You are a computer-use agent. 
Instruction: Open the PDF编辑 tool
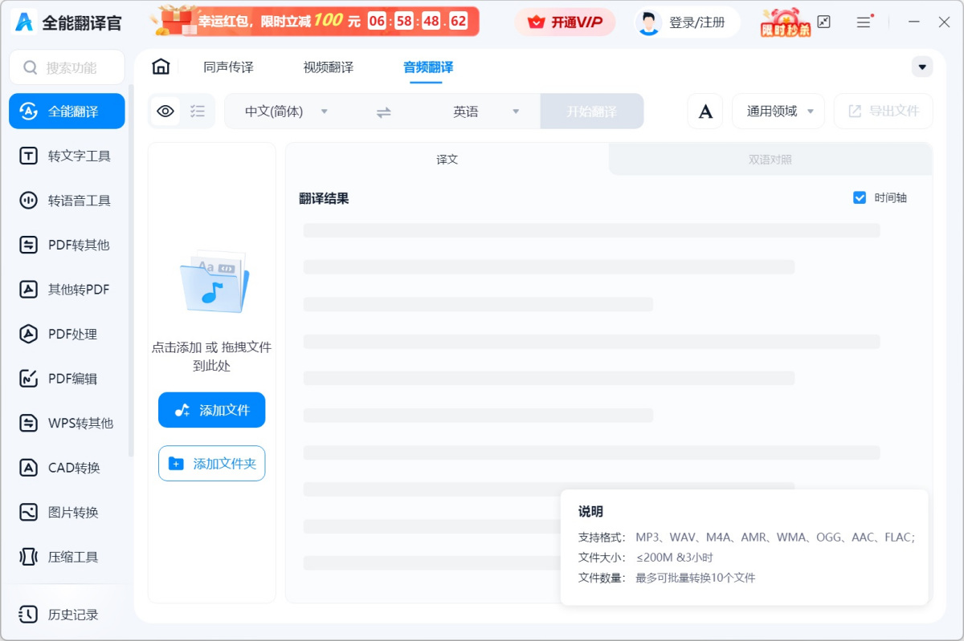(x=67, y=378)
